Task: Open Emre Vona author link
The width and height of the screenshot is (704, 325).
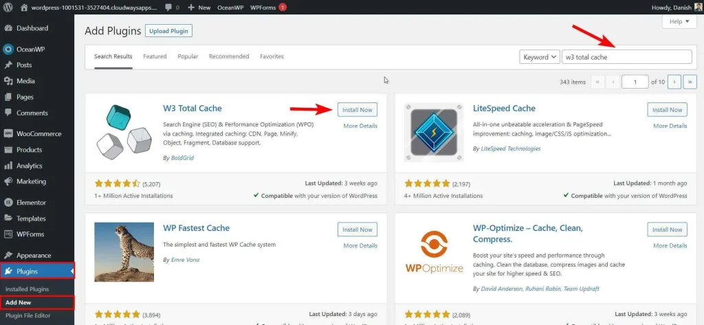Action: [186, 260]
